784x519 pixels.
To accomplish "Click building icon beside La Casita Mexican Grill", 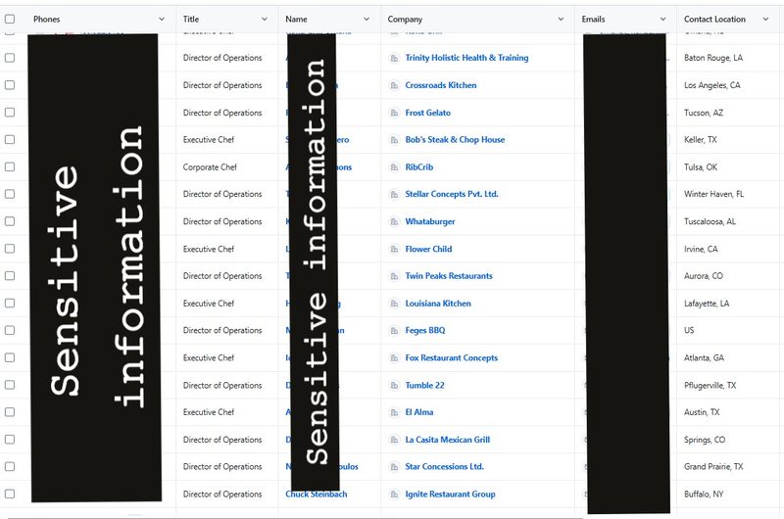I will (x=395, y=440).
